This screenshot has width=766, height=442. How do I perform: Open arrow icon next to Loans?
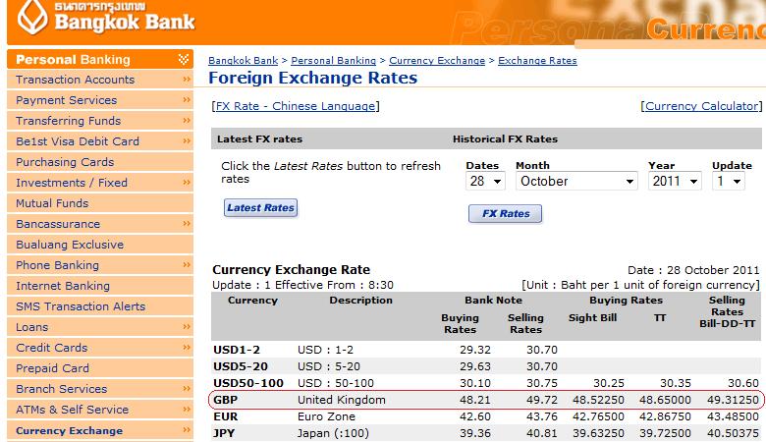(x=187, y=326)
